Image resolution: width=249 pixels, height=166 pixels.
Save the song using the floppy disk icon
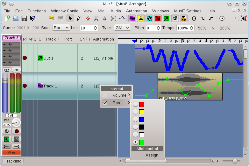coord(24,18)
